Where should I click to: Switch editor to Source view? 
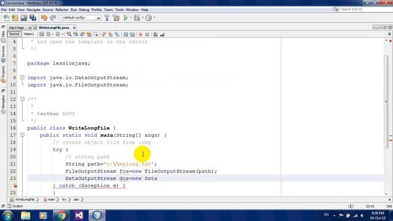coord(14,34)
